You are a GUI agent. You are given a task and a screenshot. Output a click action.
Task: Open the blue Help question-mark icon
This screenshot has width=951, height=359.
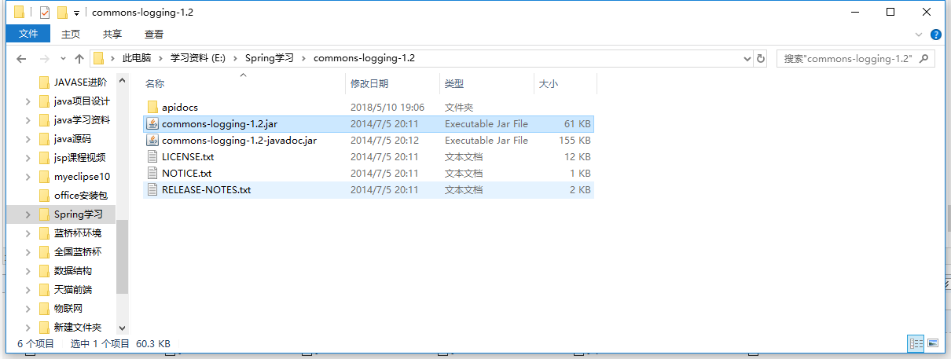(936, 35)
